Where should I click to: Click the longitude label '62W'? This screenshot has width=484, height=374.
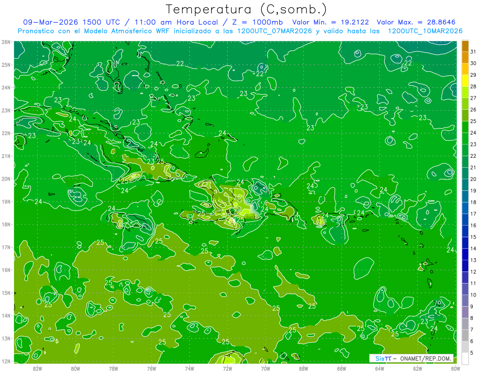pyautogui.click(x=418, y=368)
